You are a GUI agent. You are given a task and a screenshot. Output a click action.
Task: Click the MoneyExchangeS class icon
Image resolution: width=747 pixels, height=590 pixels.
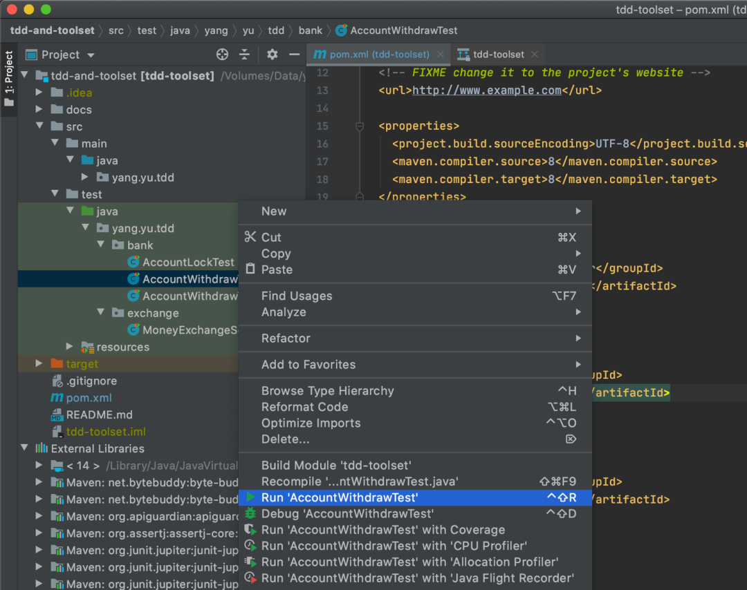point(133,330)
